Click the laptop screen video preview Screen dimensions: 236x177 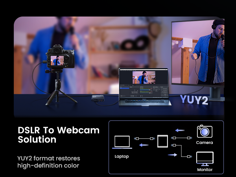pyautogui.click(x=144, y=77)
